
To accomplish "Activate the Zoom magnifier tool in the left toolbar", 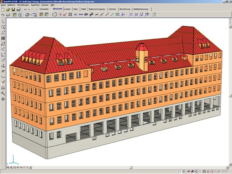I will coord(3,27).
